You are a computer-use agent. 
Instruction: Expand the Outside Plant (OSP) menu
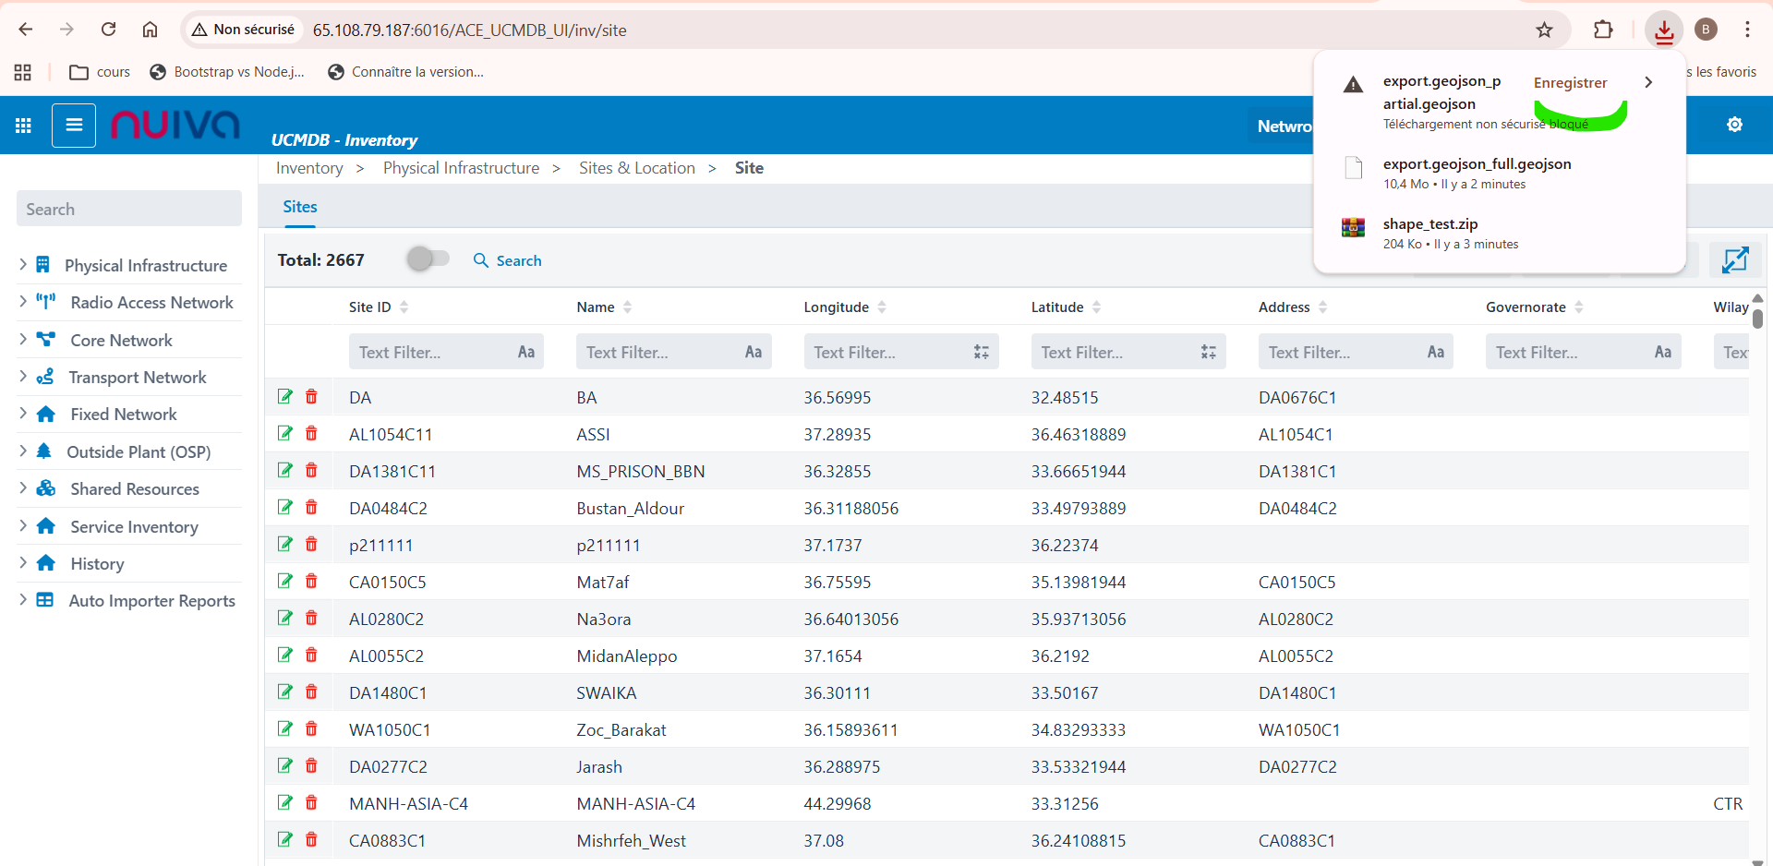(23, 451)
